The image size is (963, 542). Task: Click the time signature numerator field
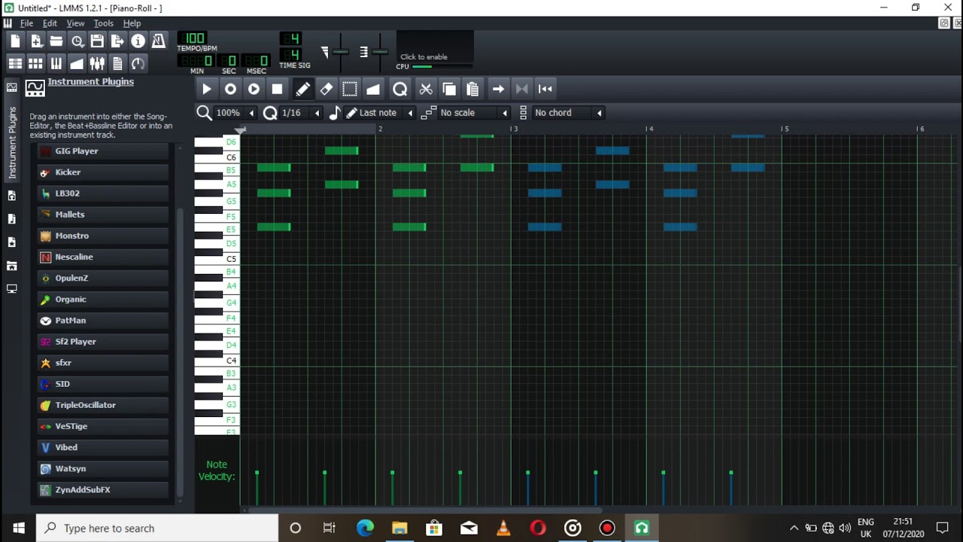click(290, 38)
